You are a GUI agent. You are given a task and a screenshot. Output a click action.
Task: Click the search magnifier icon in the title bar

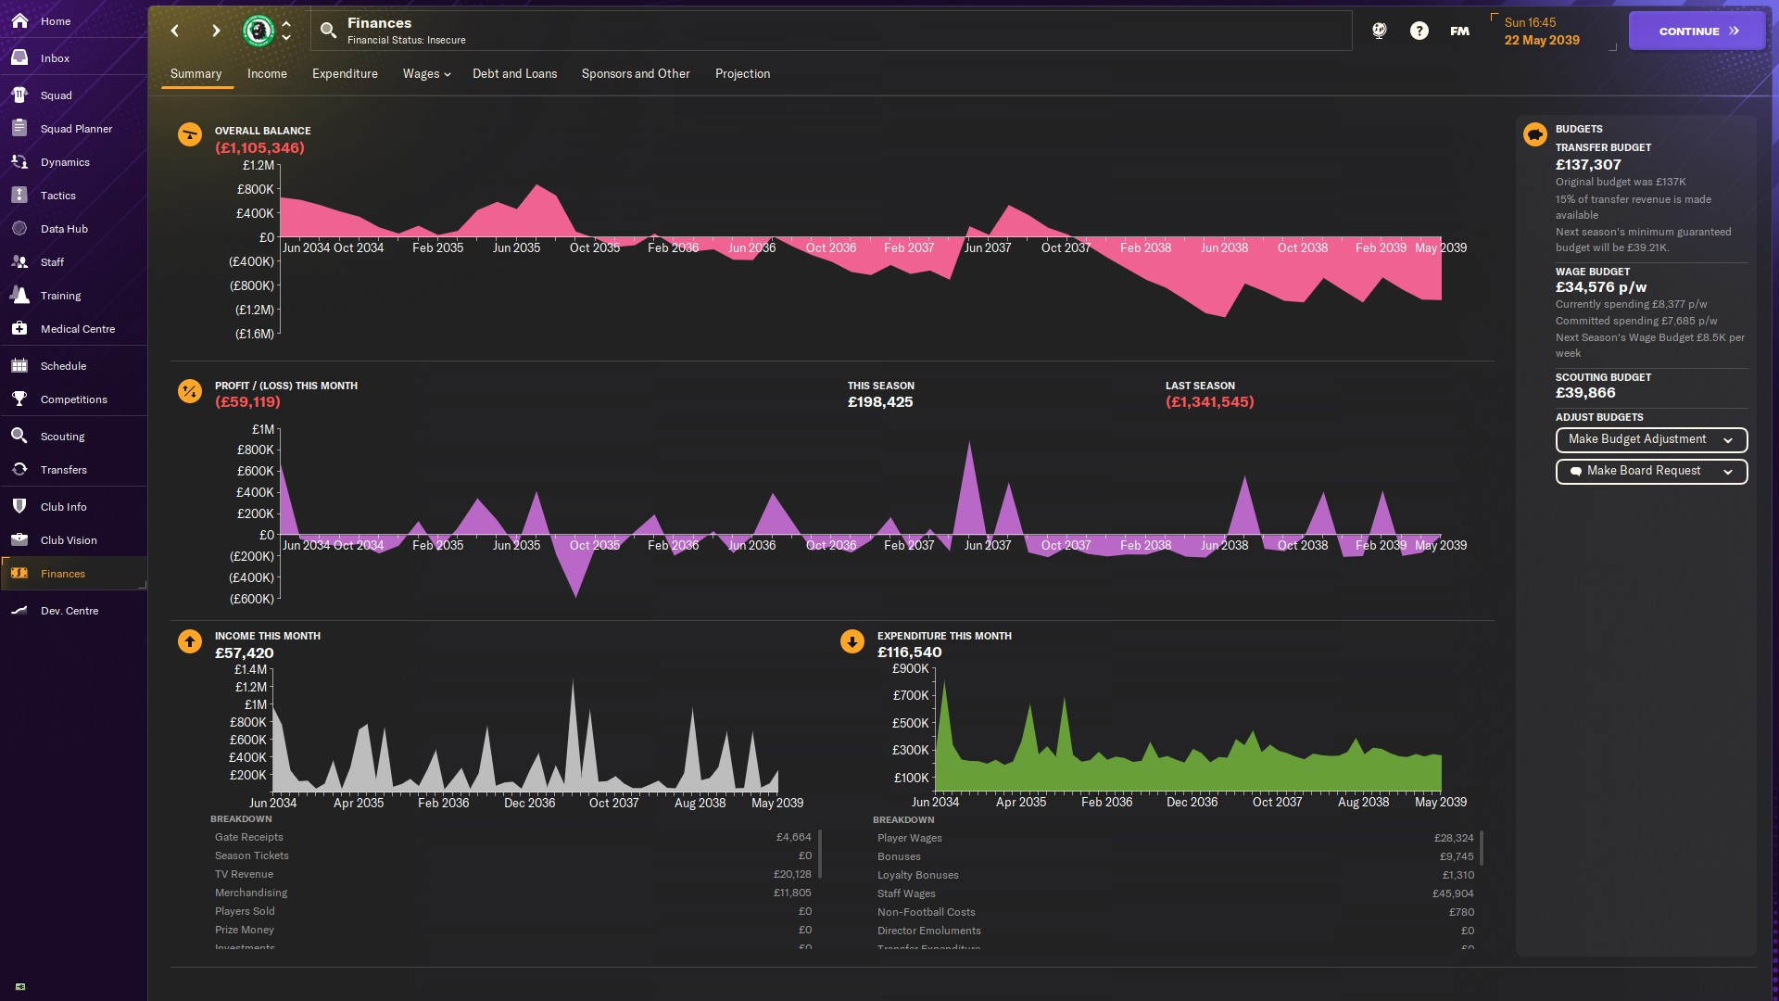point(328,31)
